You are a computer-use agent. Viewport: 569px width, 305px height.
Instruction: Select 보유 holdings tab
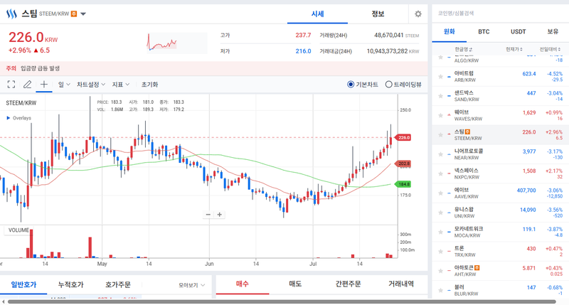tap(553, 32)
